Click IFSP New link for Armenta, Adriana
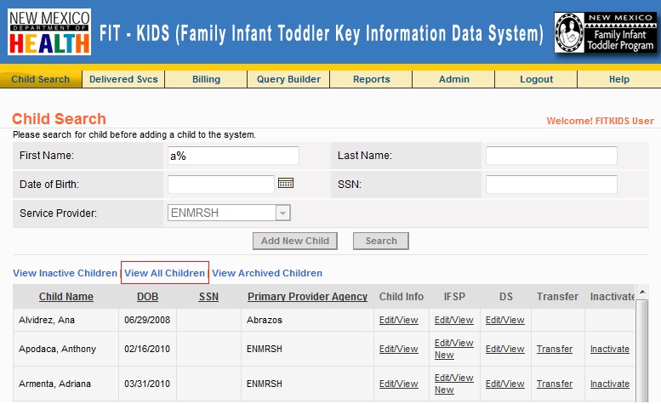The height and width of the screenshot is (404, 661). 444,390
